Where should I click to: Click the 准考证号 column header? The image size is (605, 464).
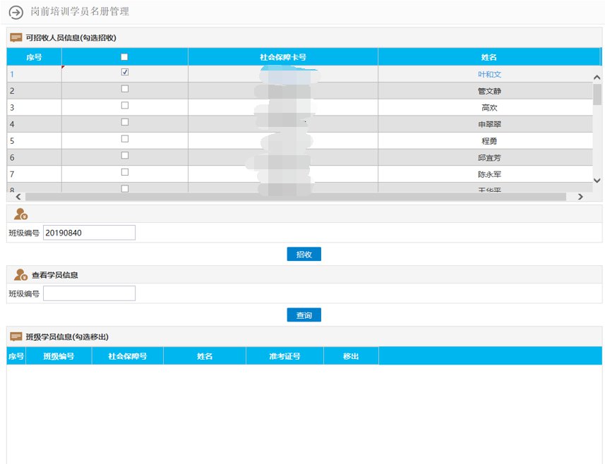click(x=284, y=356)
